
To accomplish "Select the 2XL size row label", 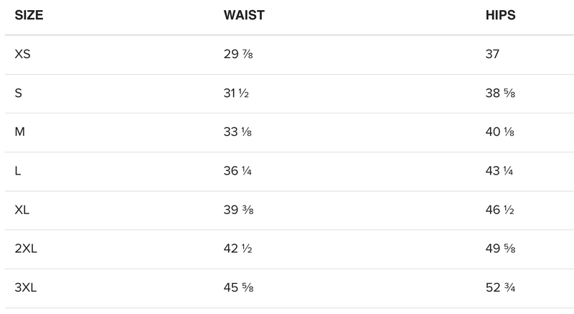I will (26, 249).
